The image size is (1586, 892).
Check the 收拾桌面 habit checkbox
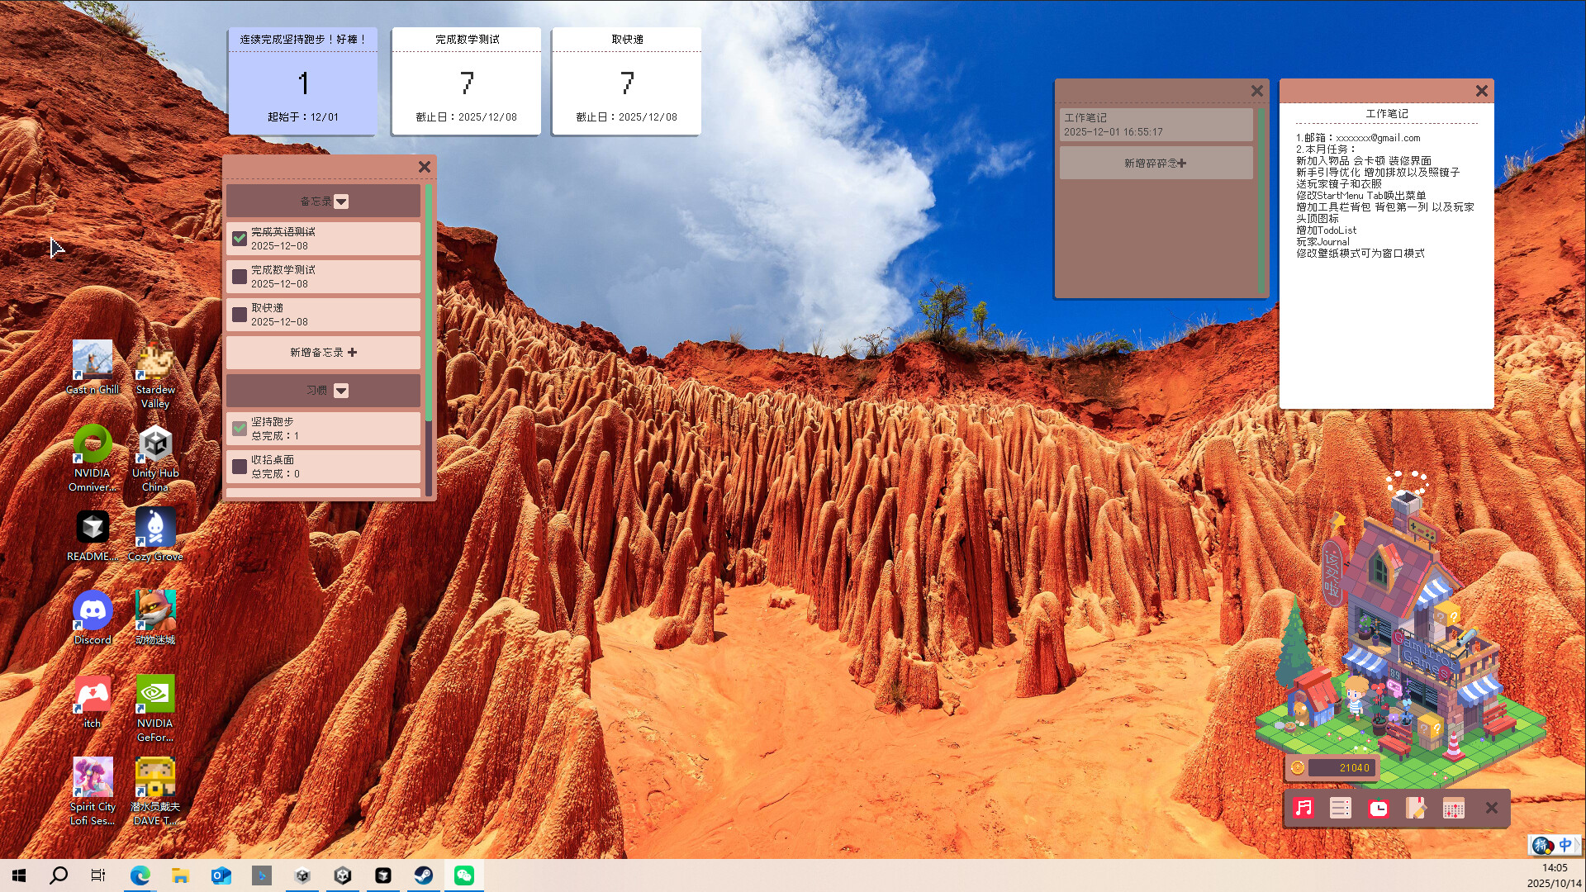tap(240, 467)
